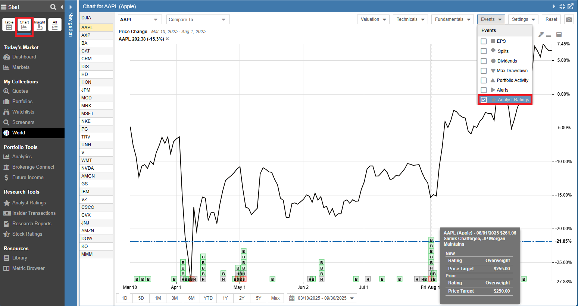Open the Watchlists page
Image resolution: width=578 pixels, height=306 pixels.
coord(23,112)
